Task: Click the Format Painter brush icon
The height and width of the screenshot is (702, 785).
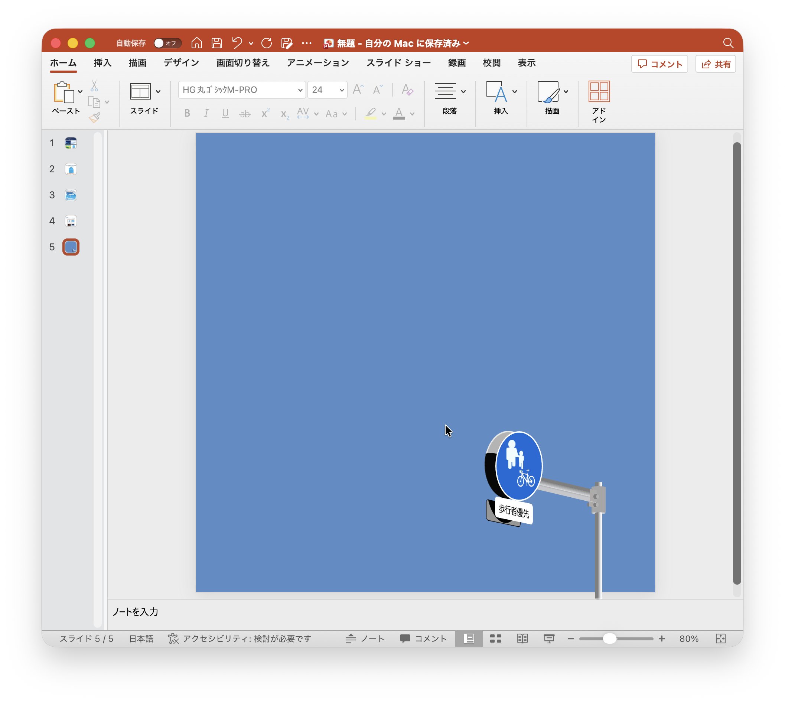Action: click(x=94, y=117)
